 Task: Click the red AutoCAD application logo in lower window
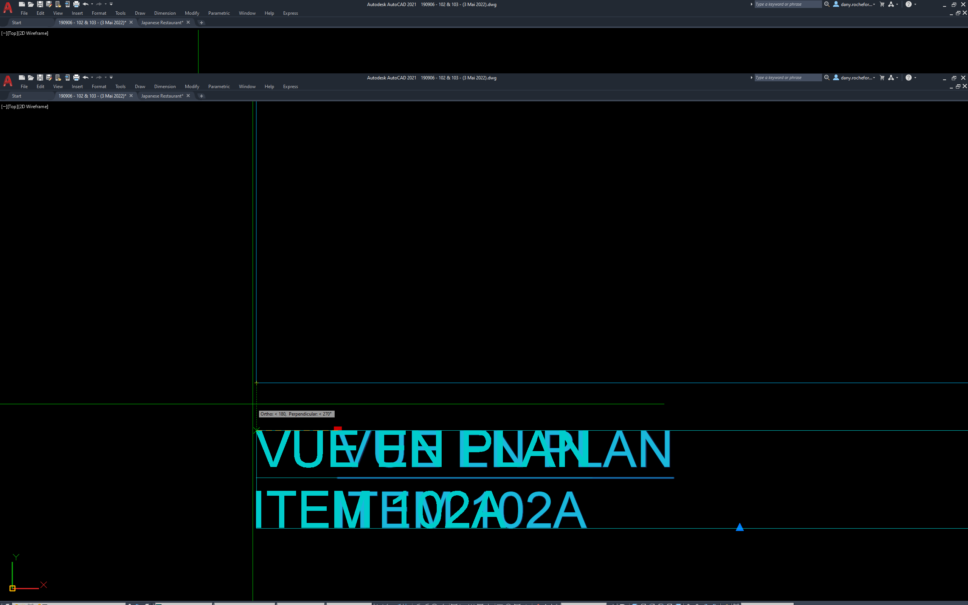click(x=8, y=81)
